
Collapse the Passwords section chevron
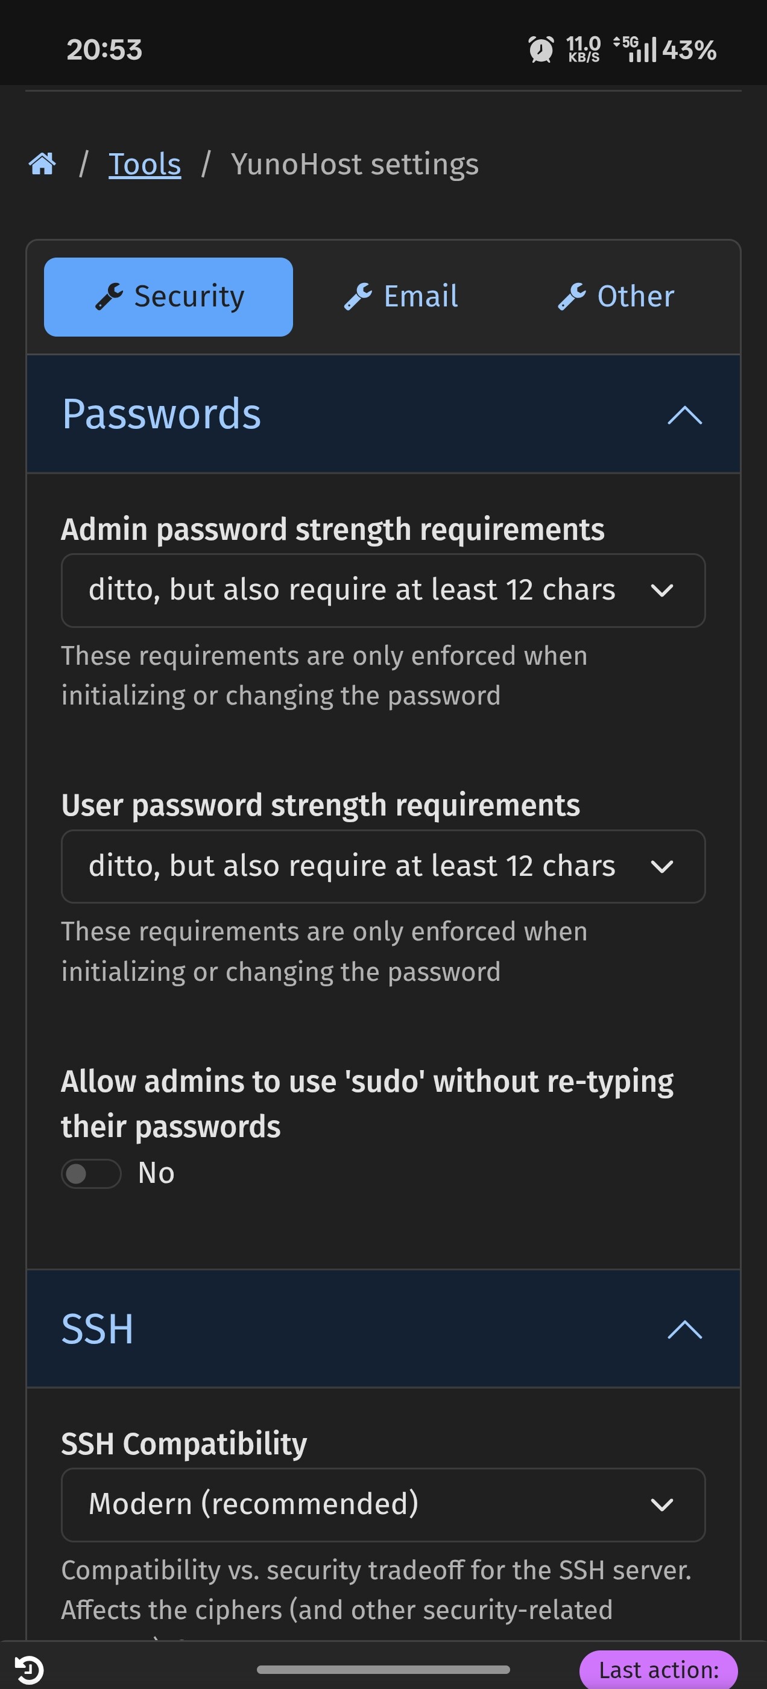pyautogui.click(x=684, y=414)
